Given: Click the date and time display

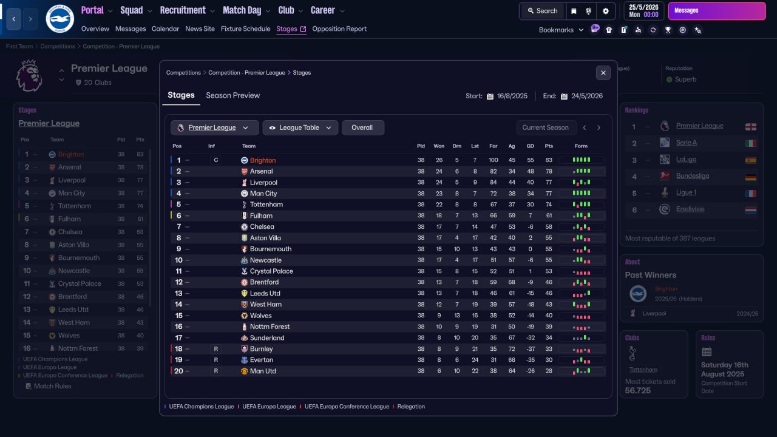Looking at the screenshot, I should [x=643, y=11].
